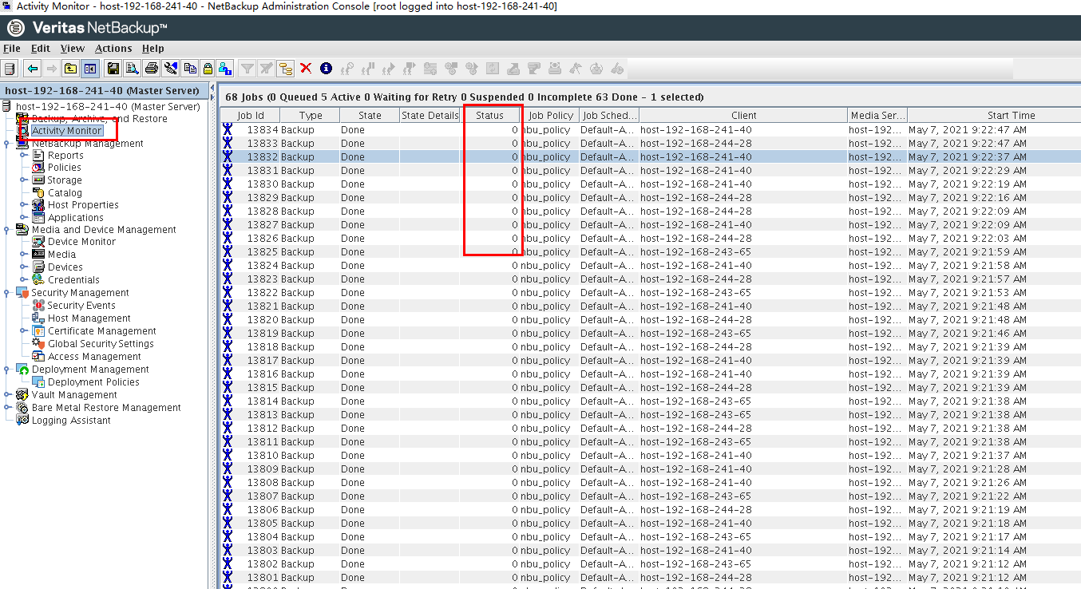Open the View menu
This screenshot has width=1081, height=589.
(x=73, y=49)
